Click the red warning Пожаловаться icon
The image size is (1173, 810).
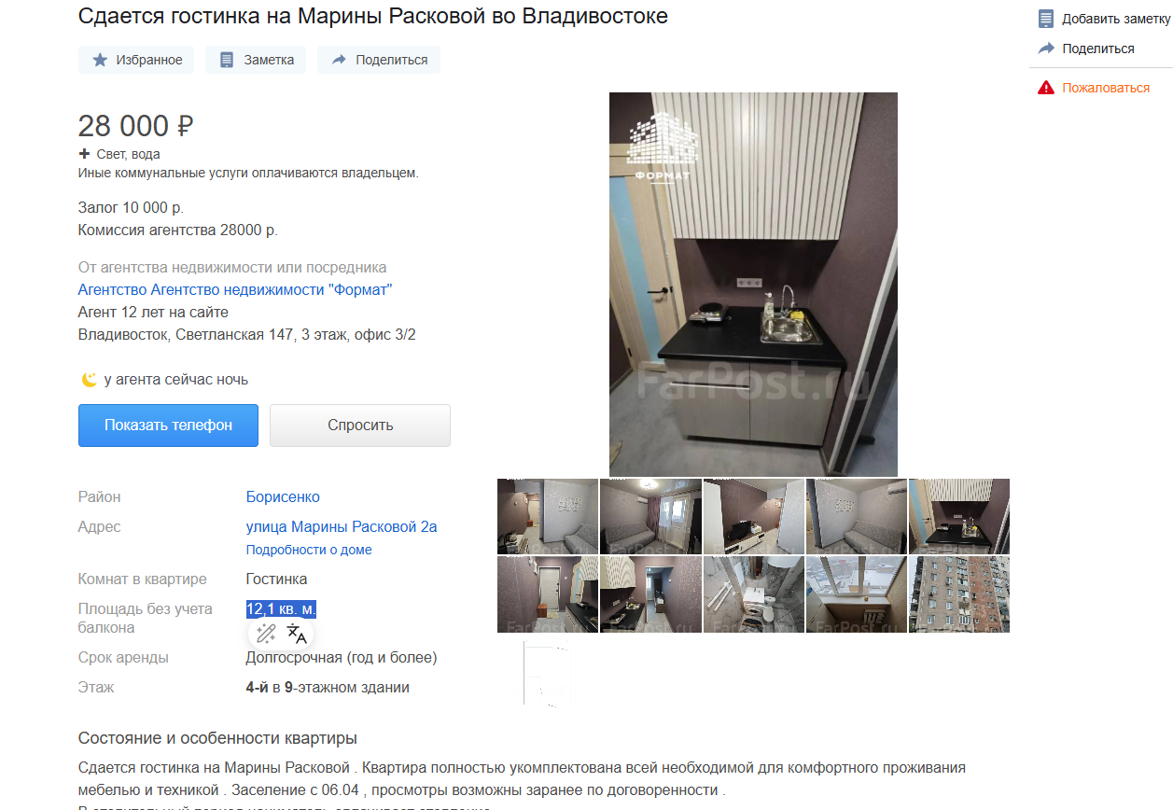click(x=1046, y=88)
